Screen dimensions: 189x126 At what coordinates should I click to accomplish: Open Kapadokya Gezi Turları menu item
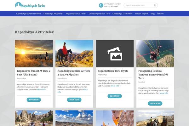[76, 14]
